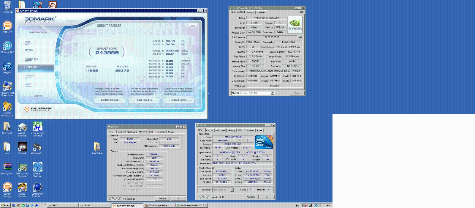Click Validate in processor CPU-Z window
Image resolution: width=475 pixels, height=208 pixels.
coord(251,197)
